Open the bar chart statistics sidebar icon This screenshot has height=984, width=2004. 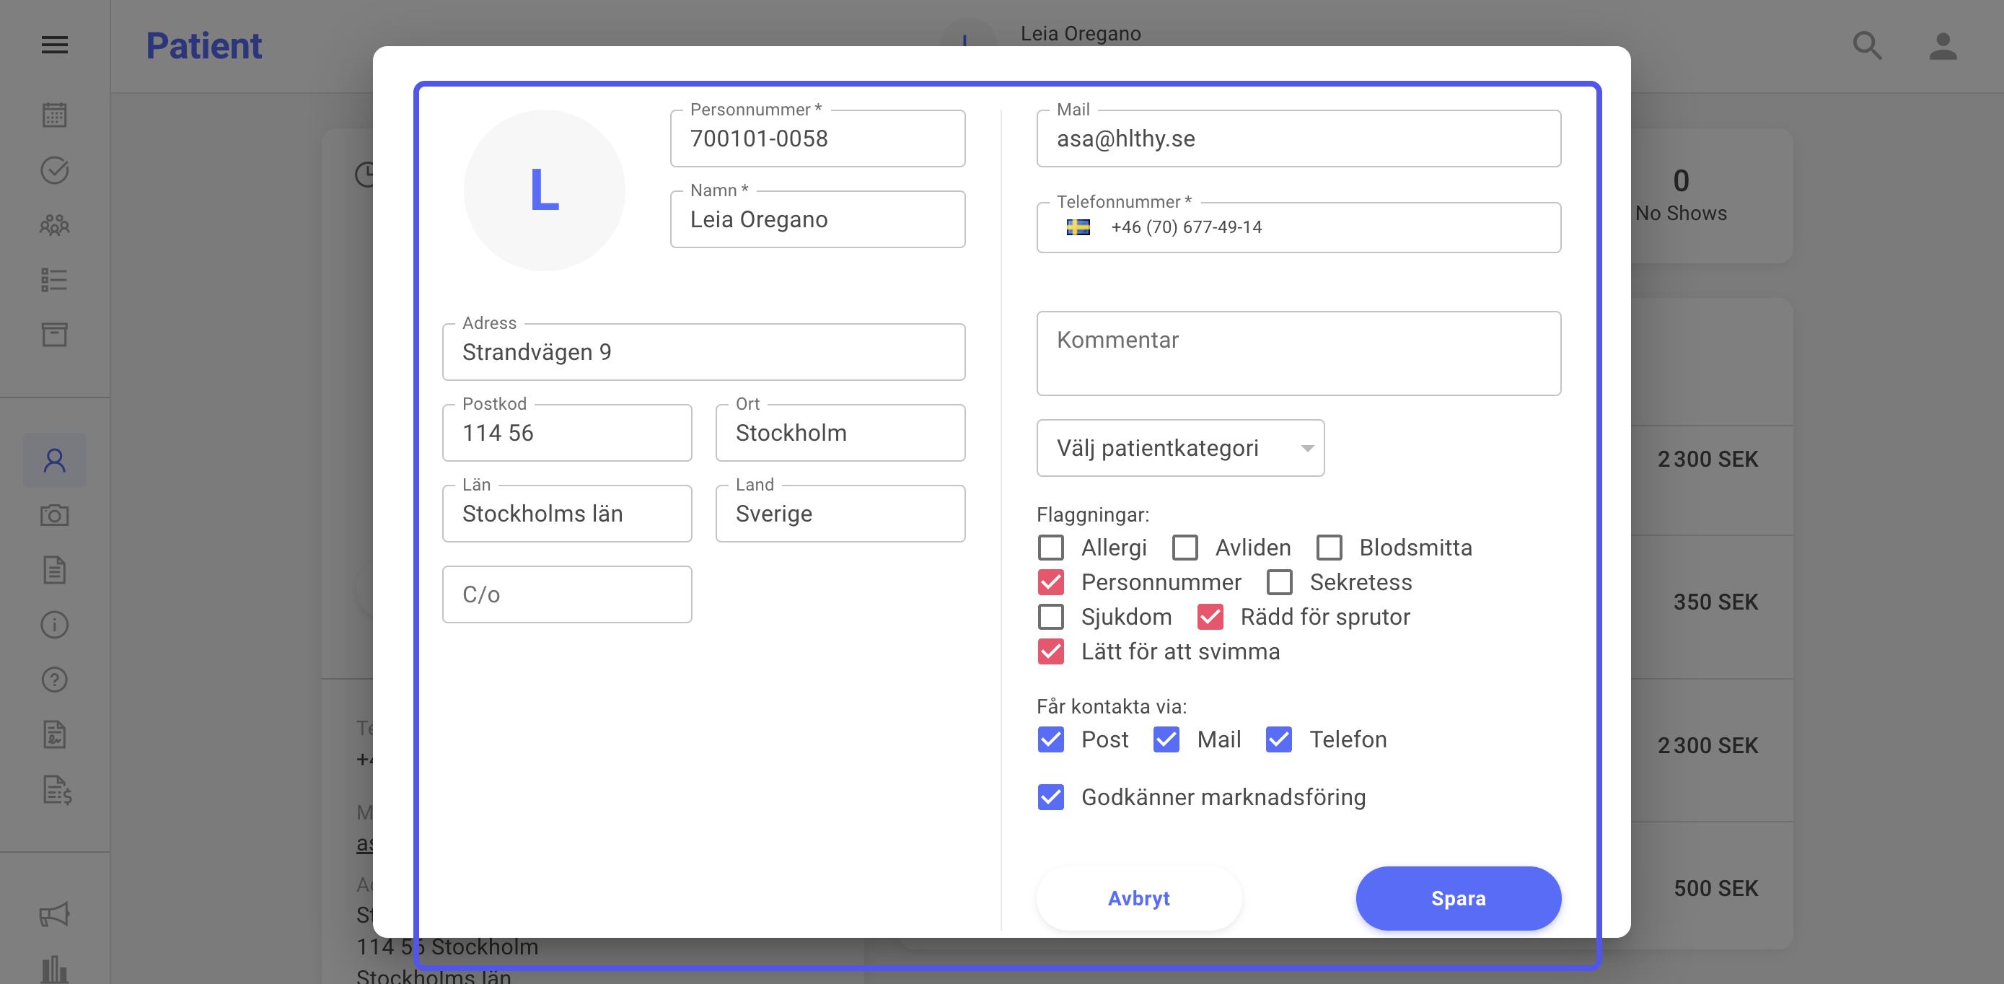[x=54, y=970]
